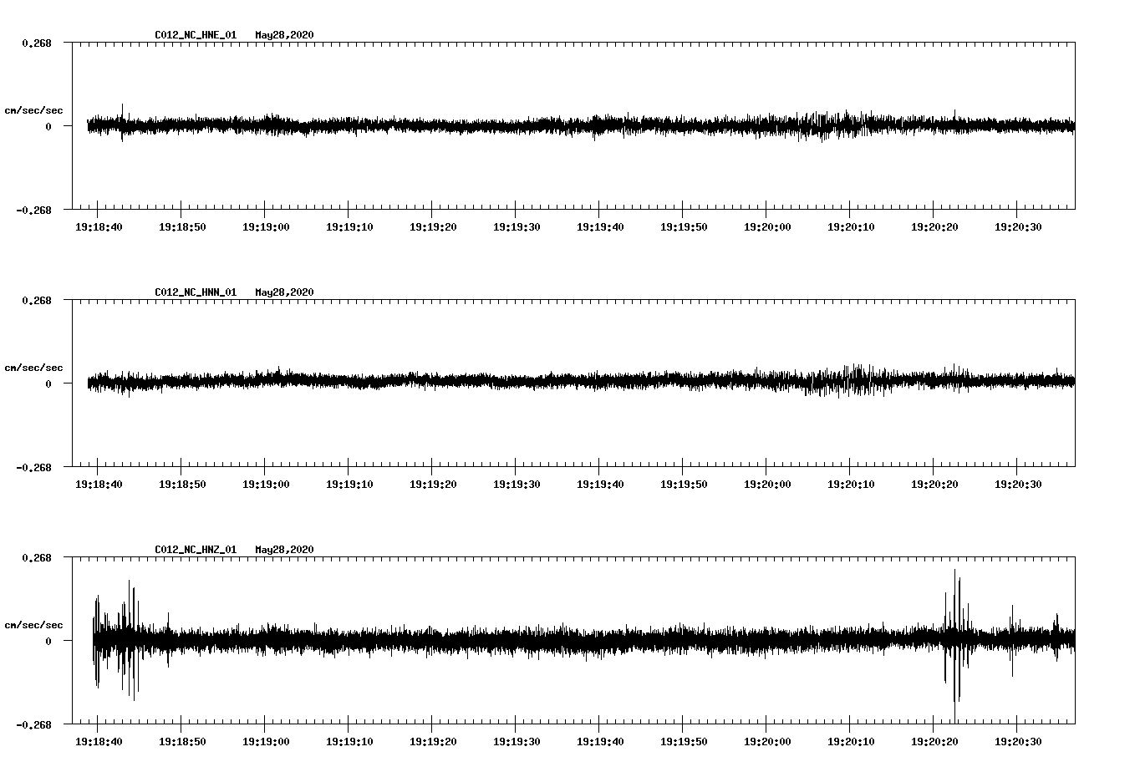Pick the 19:19:00 time label under HNE plot
This screenshot has height=772, width=1135.
(266, 226)
